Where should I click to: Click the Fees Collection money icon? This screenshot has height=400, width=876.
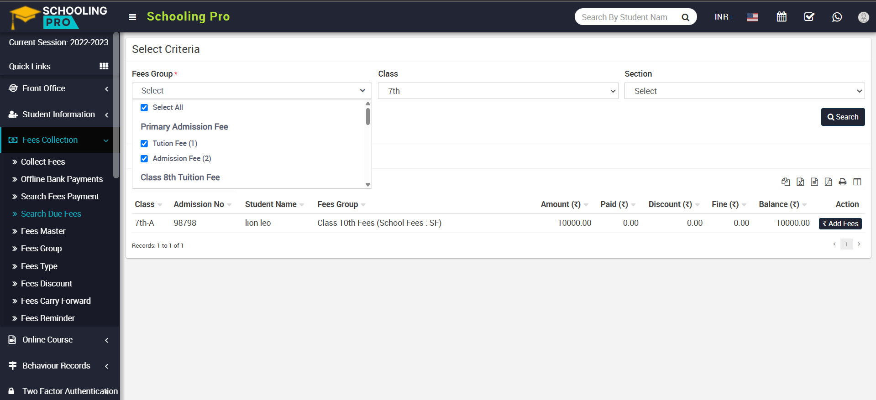(13, 140)
